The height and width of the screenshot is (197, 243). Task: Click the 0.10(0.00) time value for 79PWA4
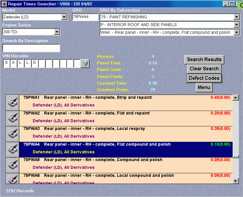[220, 144]
